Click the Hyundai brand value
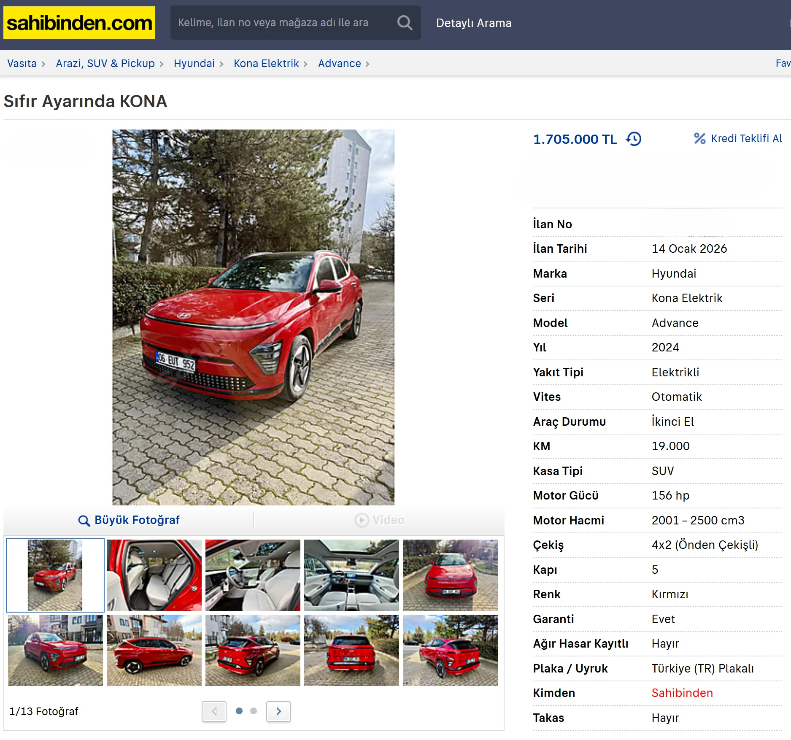Viewport: 791px width, 740px height. [674, 274]
